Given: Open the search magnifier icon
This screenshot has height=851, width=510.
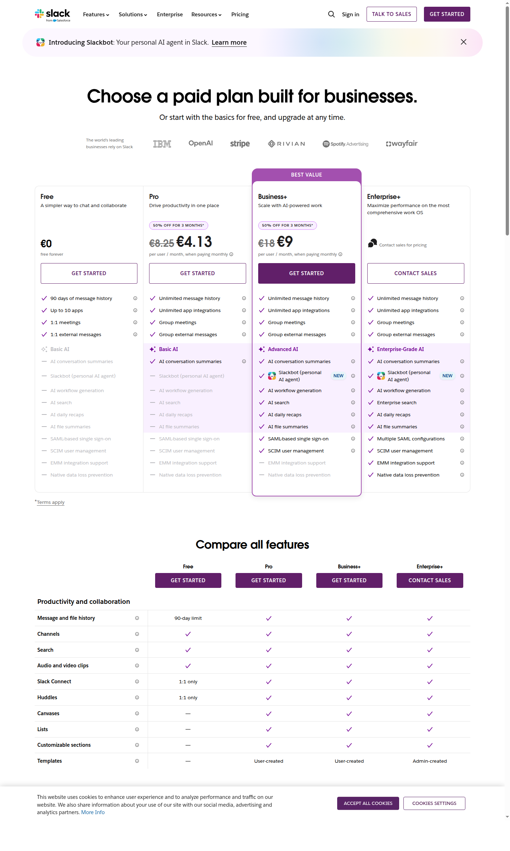Looking at the screenshot, I should [x=331, y=14].
